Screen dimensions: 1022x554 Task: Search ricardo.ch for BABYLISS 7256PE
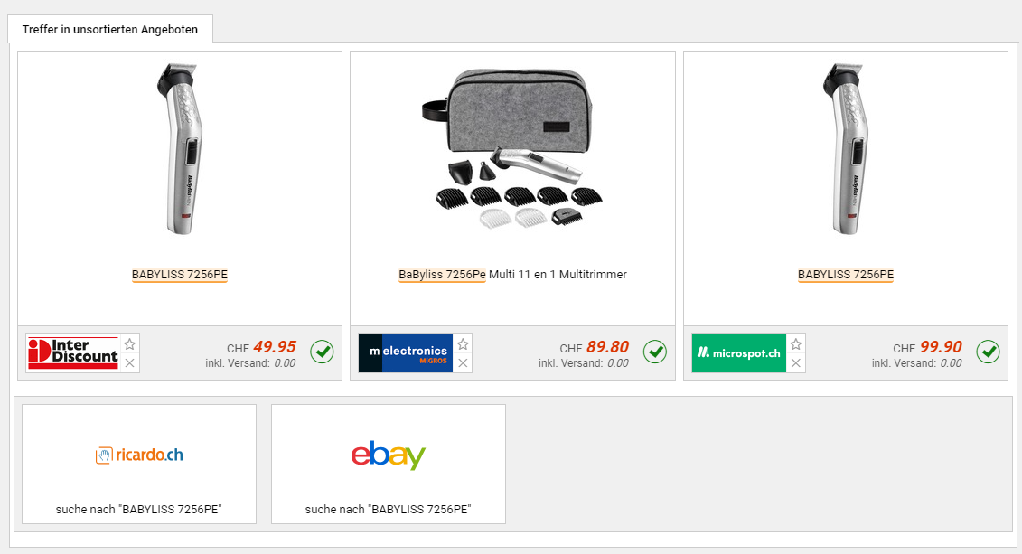(139, 464)
